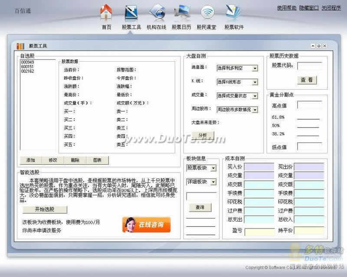
Task: Click the 股票工具 window title icon
Action: (20, 46)
